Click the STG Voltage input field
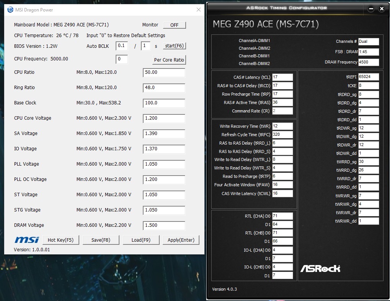The width and height of the screenshot is (390, 301). [164, 210]
